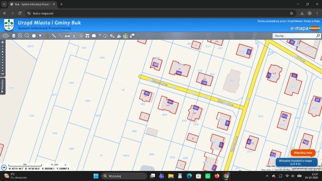Select the zoom in magnifier tool
The height and width of the screenshot is (181, 322).
coord(20,36)
